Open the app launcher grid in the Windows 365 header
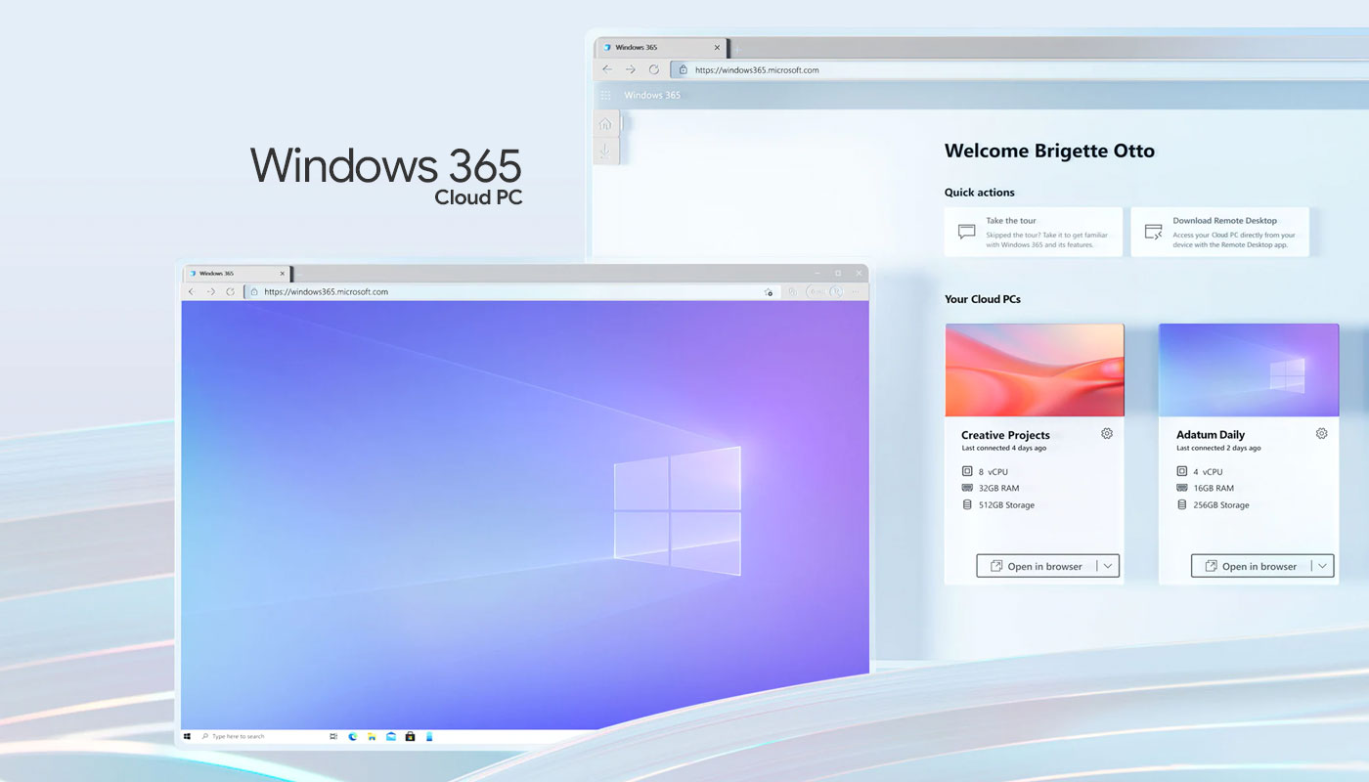 605,95
